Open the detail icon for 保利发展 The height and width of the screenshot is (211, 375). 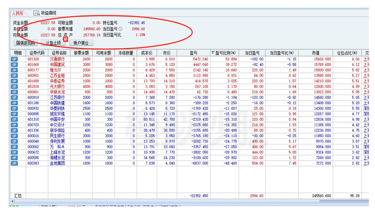(14, 141)
